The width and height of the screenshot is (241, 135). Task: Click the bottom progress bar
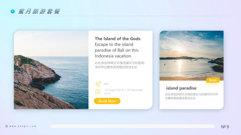click(133, 126)
